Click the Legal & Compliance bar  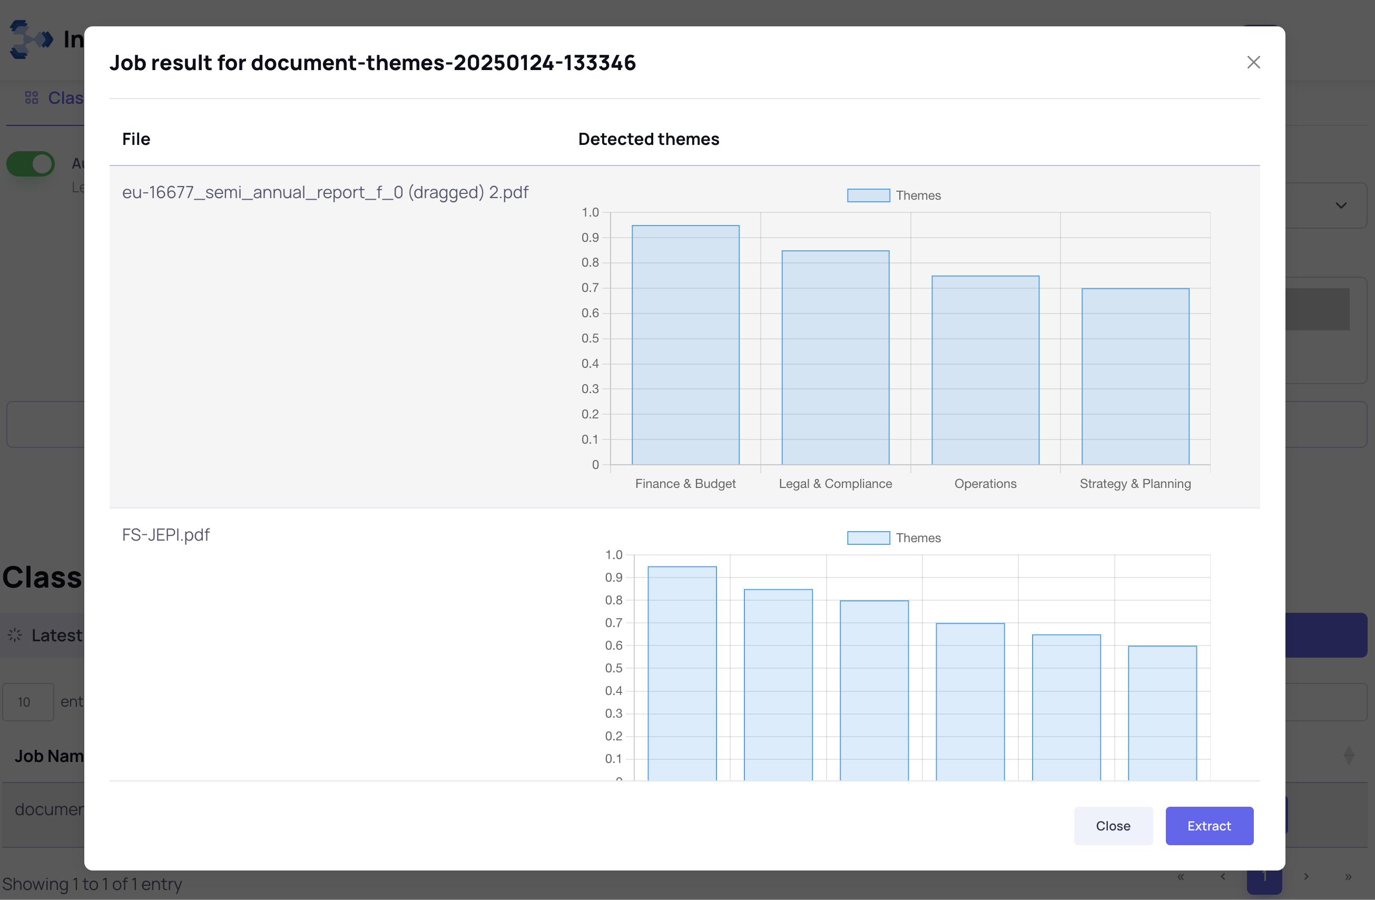[x=835, y=358]
